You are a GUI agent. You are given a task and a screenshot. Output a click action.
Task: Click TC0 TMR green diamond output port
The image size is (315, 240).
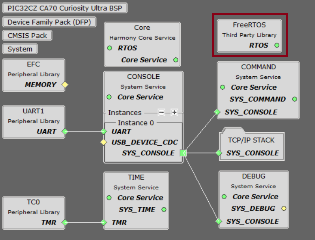pos(65,222)
